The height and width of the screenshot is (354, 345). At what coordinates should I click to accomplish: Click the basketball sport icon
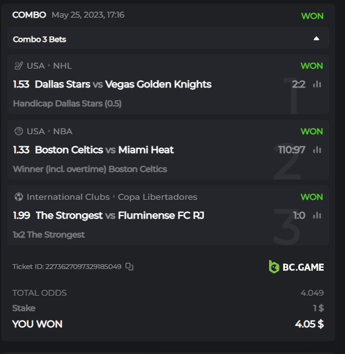[x=18, y=131]
